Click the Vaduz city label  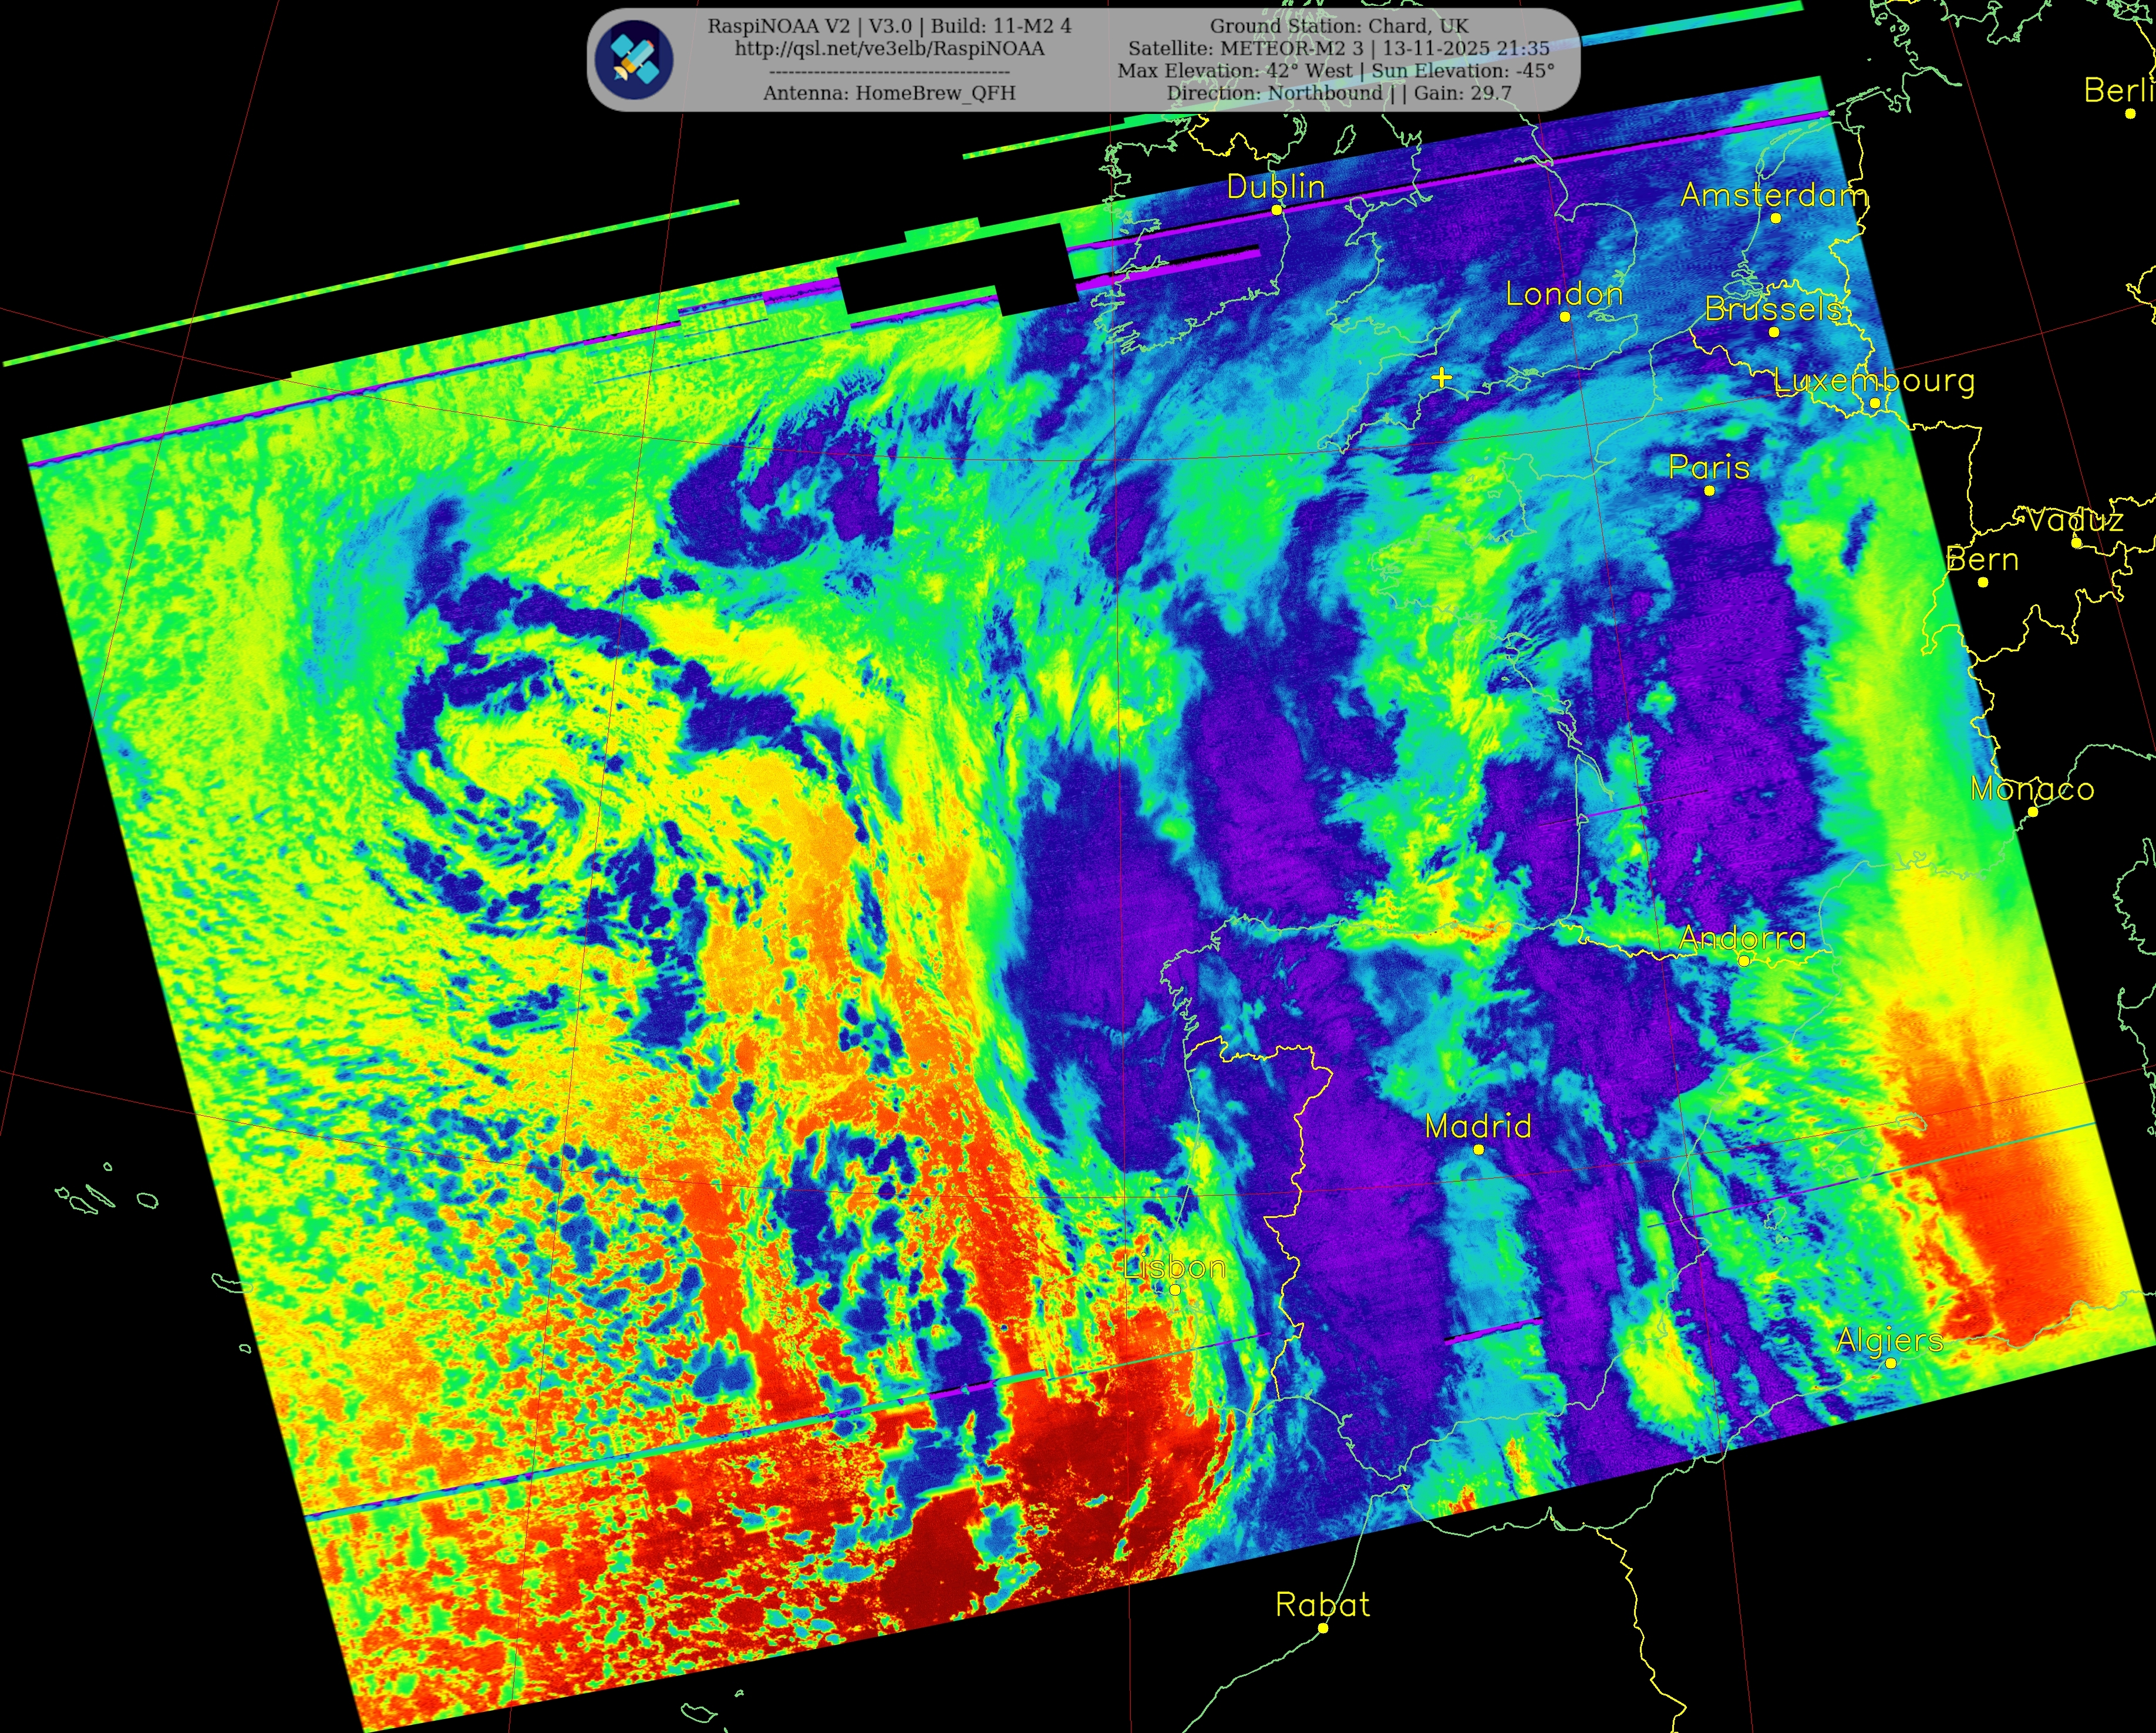(2075, 520)
